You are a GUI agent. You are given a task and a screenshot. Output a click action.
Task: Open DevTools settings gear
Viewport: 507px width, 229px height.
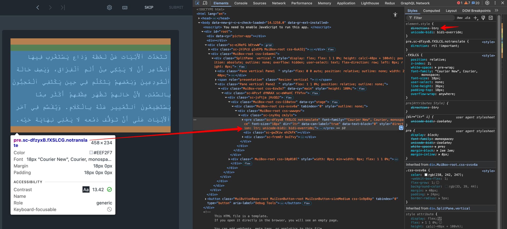pos(487,3)
